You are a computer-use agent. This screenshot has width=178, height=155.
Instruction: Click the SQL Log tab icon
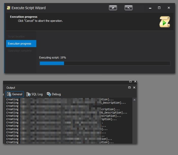pyautogui.click(x=28, y=94)
